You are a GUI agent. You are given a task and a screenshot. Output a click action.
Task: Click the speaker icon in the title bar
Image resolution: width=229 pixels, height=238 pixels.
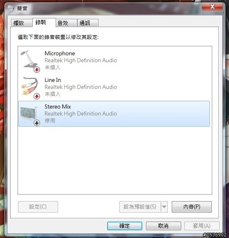pos(11,8)
